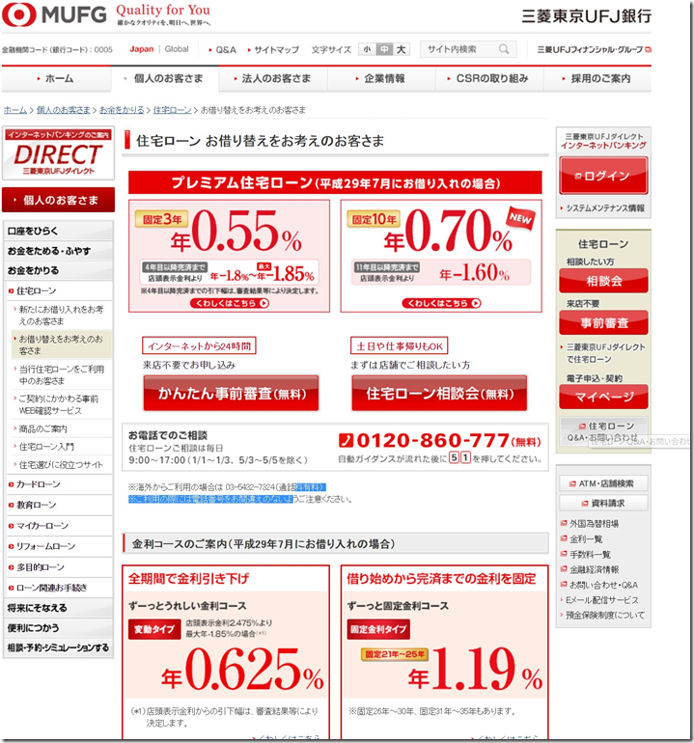
Task: Select 商品のご案内 sidebar item
Action: (43, 428)
